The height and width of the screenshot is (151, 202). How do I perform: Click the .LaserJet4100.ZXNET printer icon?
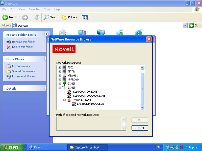[x=69, y=92]
